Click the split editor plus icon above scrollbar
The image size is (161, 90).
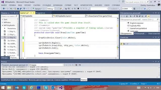pos(118,18)
